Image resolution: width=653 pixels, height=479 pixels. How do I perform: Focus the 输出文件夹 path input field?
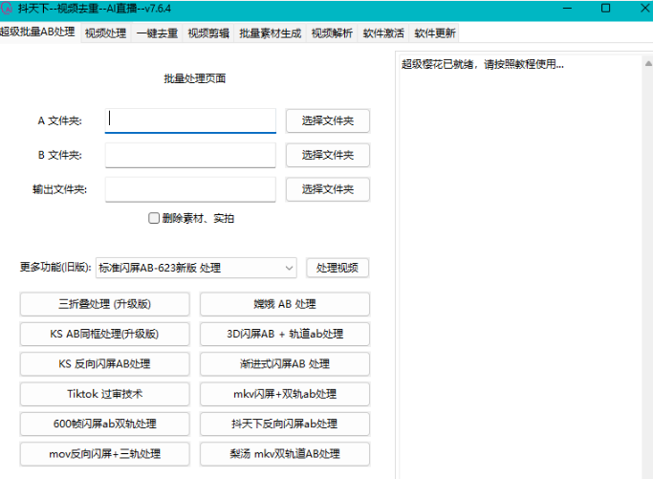pos(190,189)
